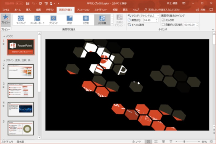Open the Animations (アニメーション) tab
Viewport: 216px width, 144px height.
83,10
